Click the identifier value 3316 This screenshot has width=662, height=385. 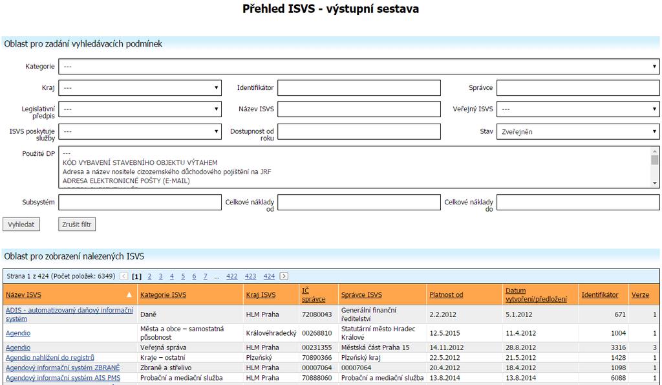(x=619, y=347)
